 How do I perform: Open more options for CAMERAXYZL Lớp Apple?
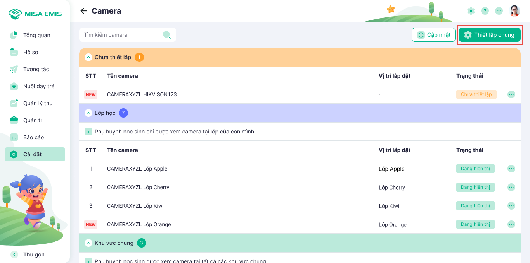coord(511,169)
